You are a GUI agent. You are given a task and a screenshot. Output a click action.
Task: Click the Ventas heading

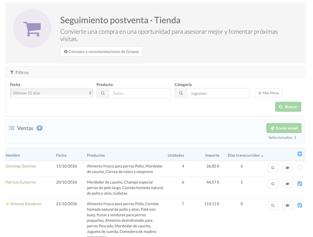25,128
